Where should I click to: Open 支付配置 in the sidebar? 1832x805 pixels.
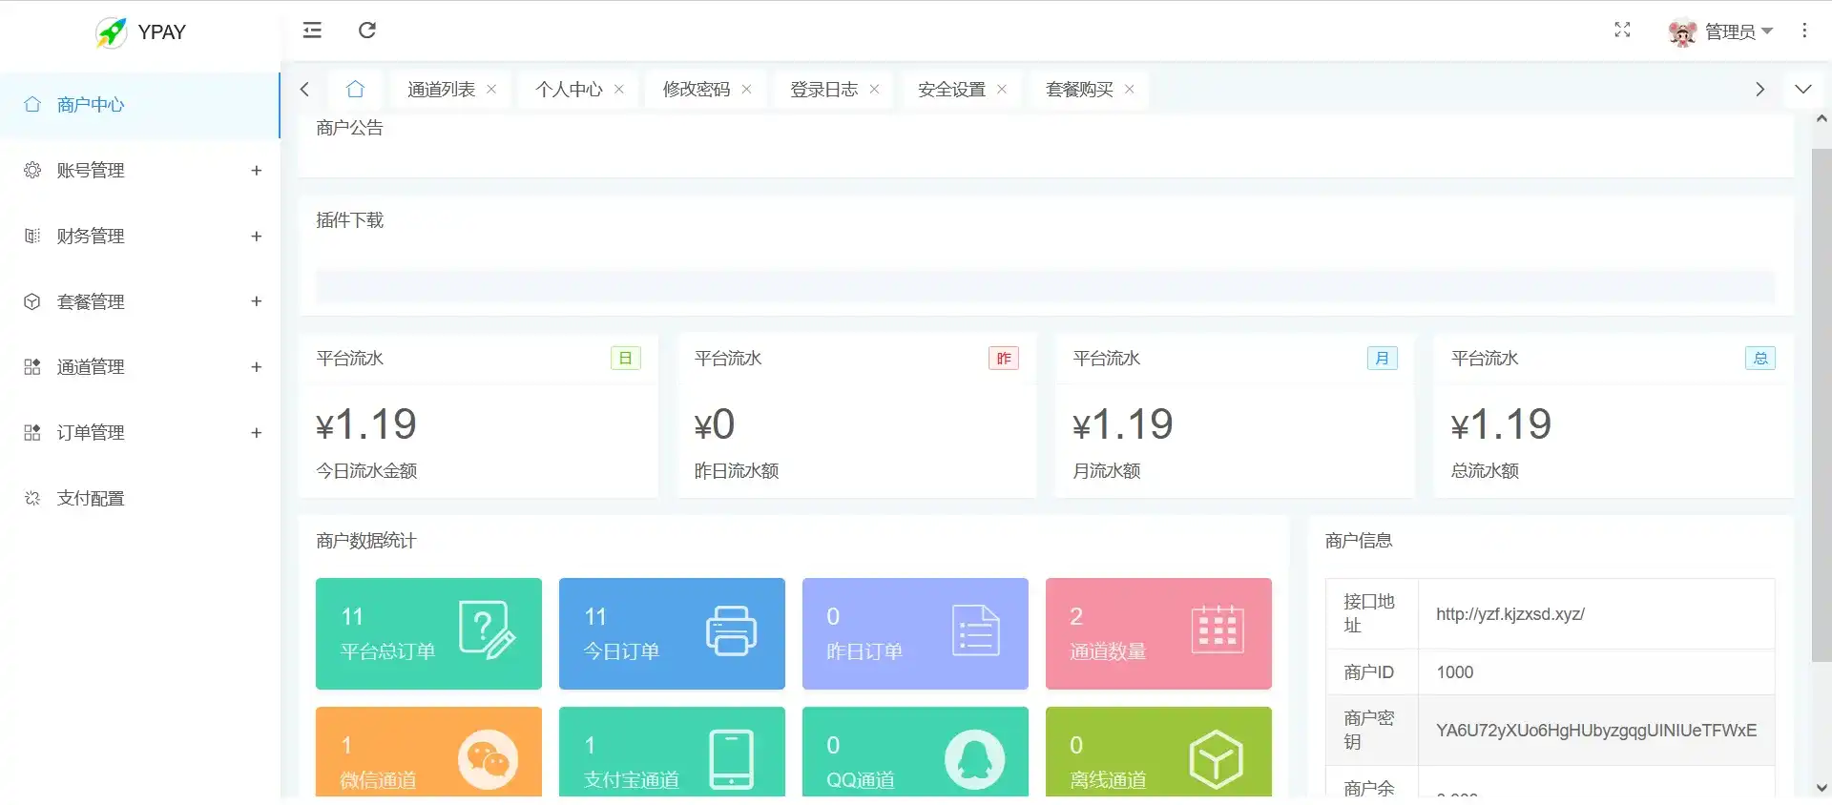click(139, 498)
